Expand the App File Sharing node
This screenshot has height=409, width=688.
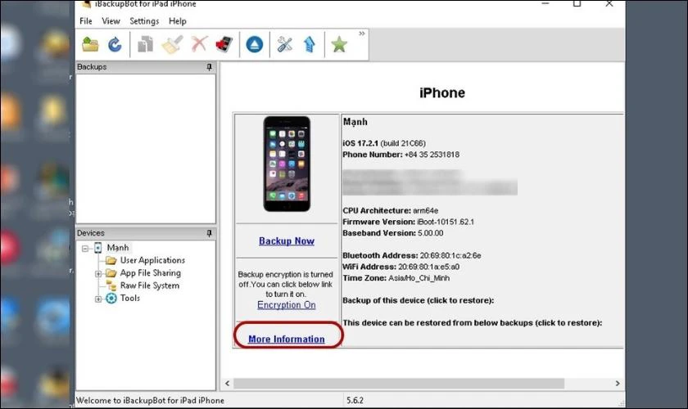pyautogui.click(x=98, y=273)
